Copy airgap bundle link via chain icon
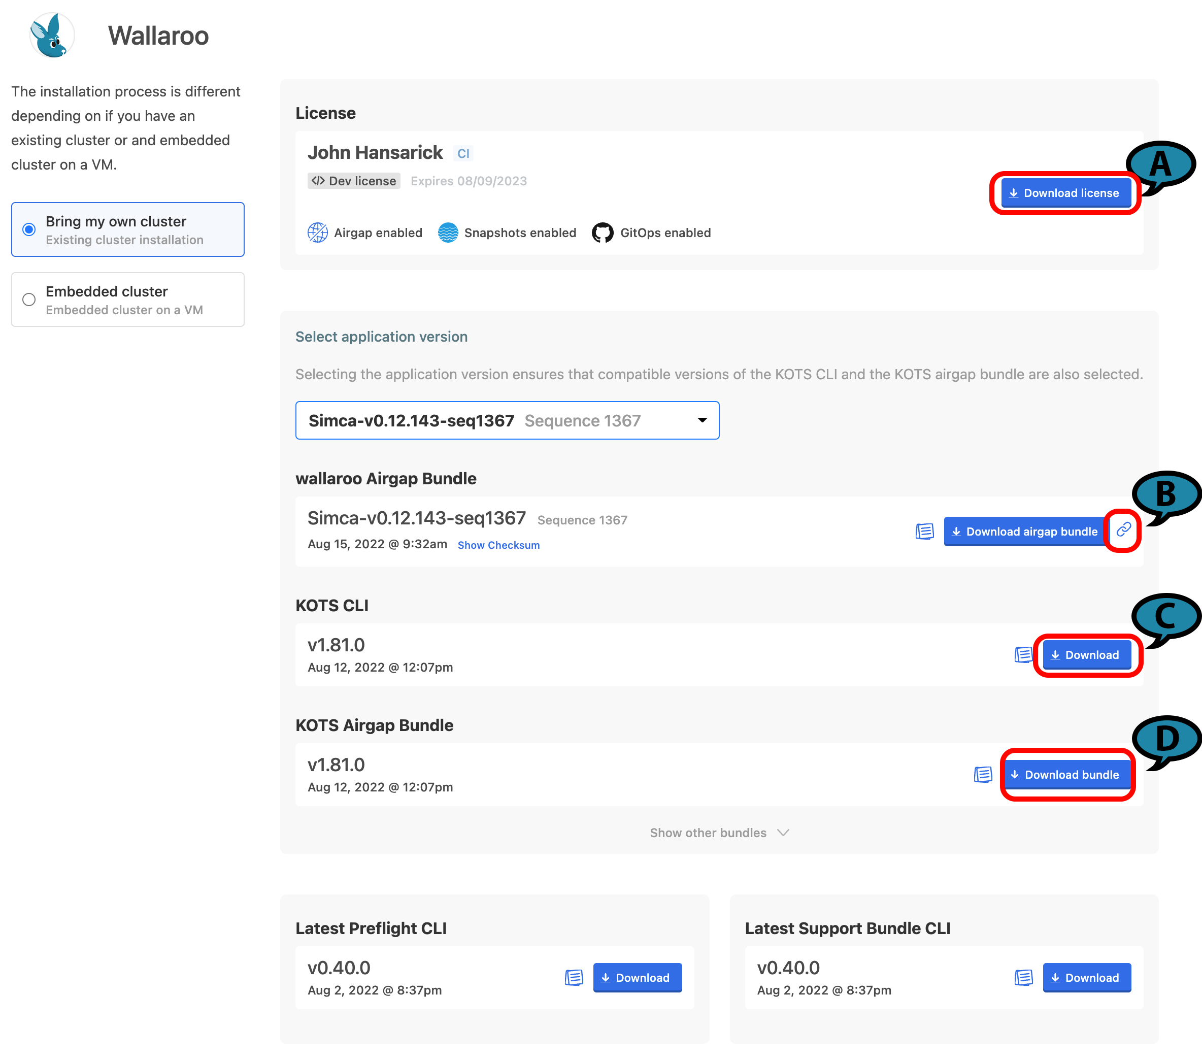This screenshot has height=1061, width=1202. pyautogui.click(x=1123, y=530)
